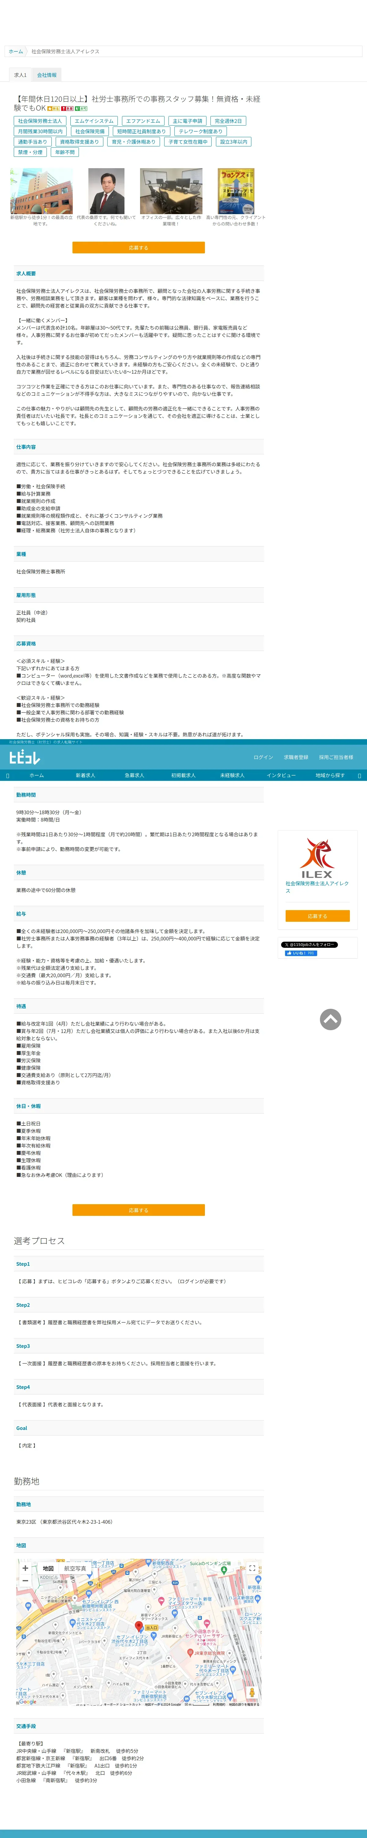Click the right navigation bar arrow icon

coord(359,776)
